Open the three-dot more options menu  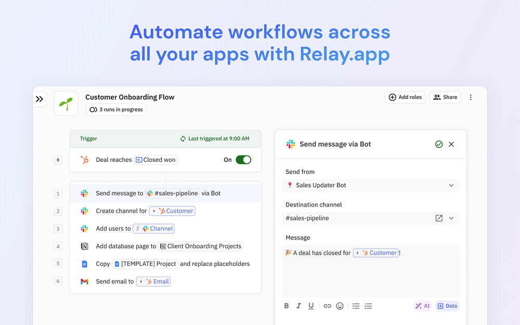pyautogui.click(x=471, y=97)
